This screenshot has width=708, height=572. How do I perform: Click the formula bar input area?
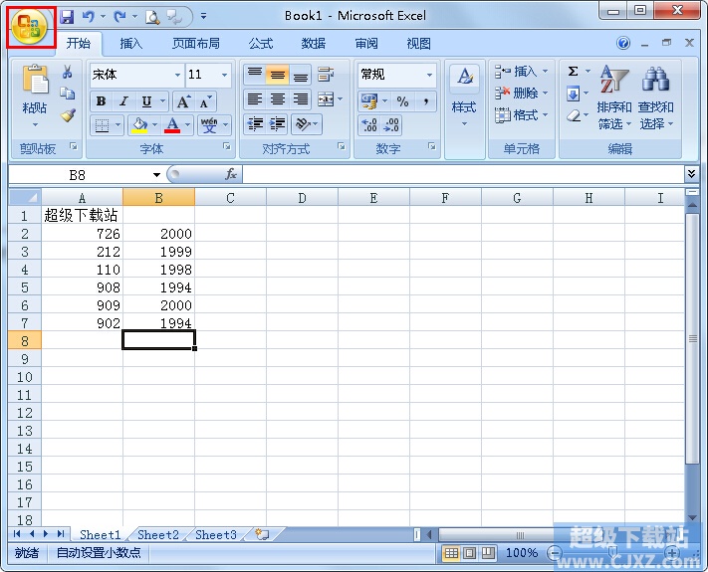[463, 174]
